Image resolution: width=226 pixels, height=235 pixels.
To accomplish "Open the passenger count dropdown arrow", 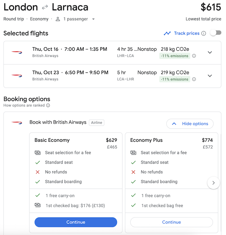I will (x=93, y=19).
